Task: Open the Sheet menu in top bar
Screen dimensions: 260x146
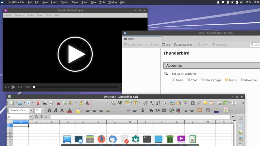Action: pyautogui.click(x=84, y=2)
